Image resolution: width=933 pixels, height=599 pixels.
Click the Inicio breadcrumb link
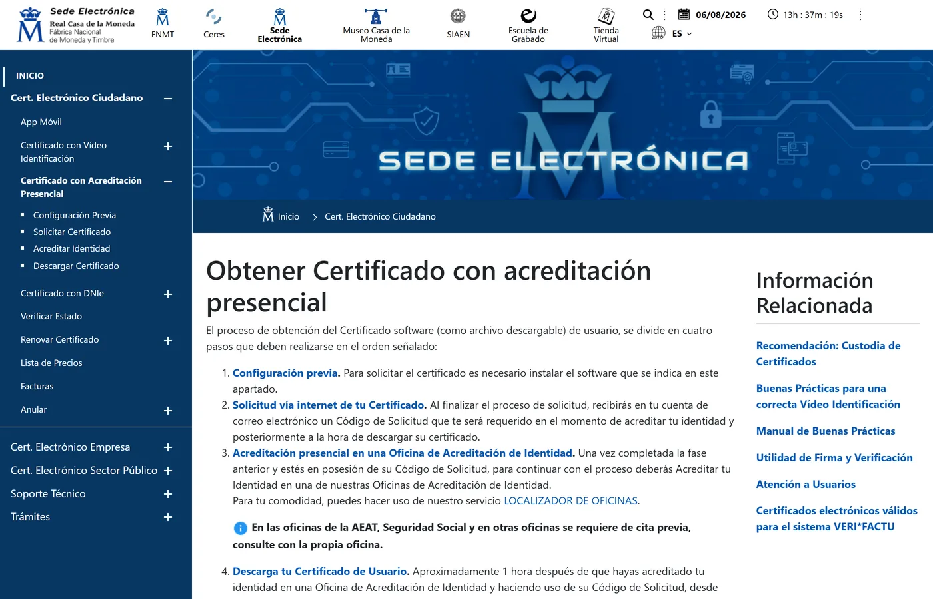(x=289, y=216)
